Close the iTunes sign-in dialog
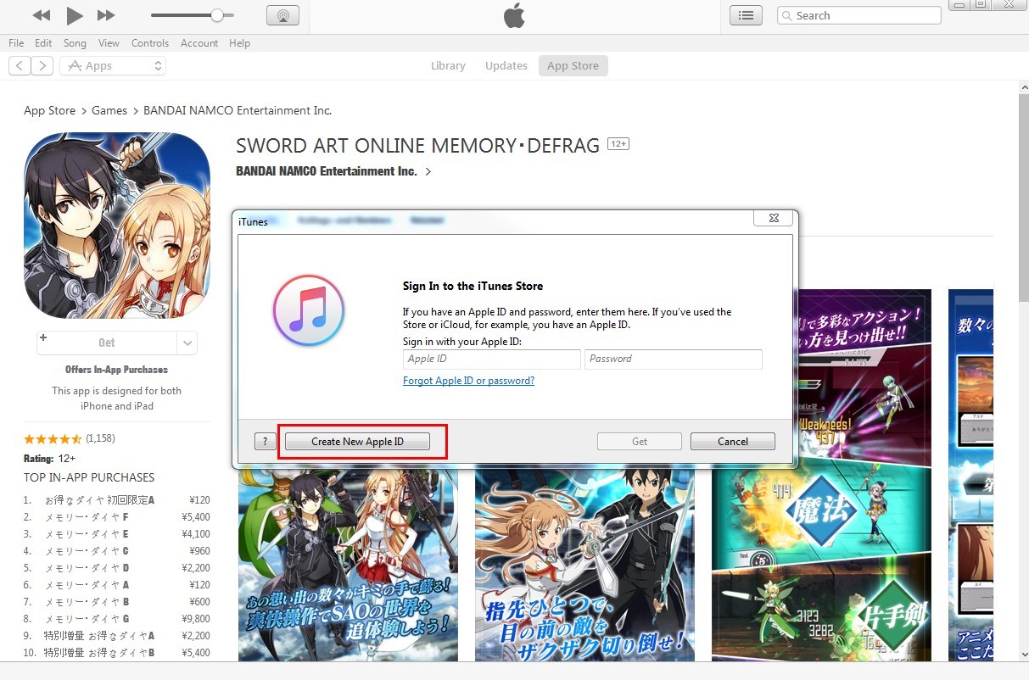Screen dimensions: 1029x680 pyautogui.click(x=774, y=218)
